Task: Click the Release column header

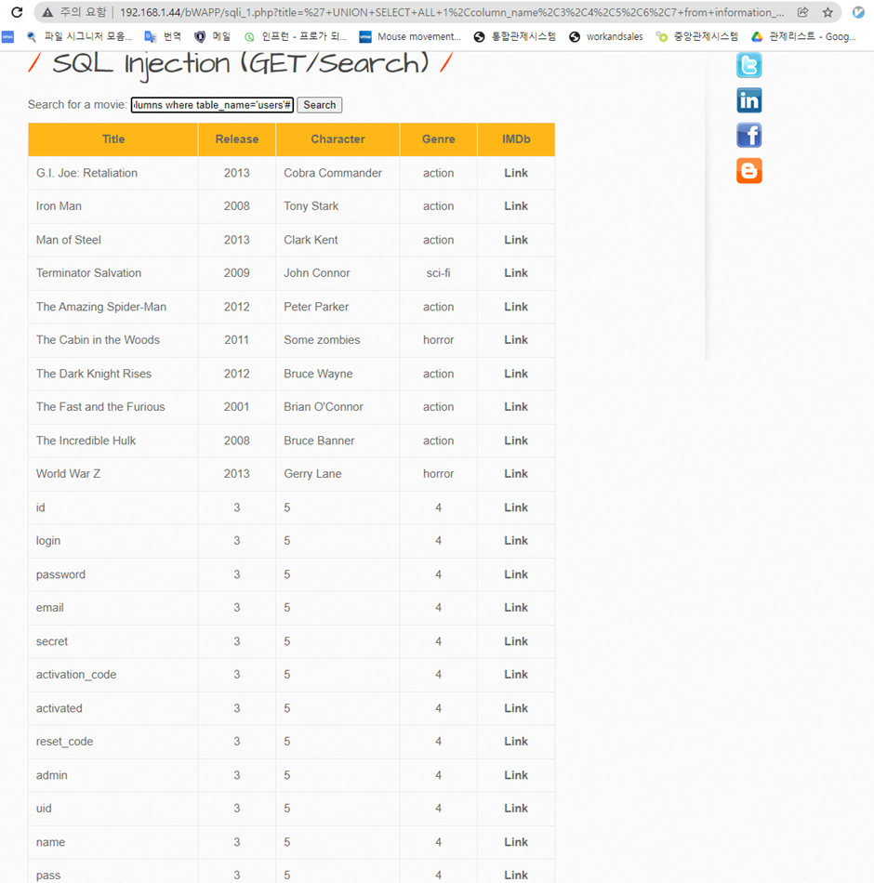Action: click(x=237, y=139)
